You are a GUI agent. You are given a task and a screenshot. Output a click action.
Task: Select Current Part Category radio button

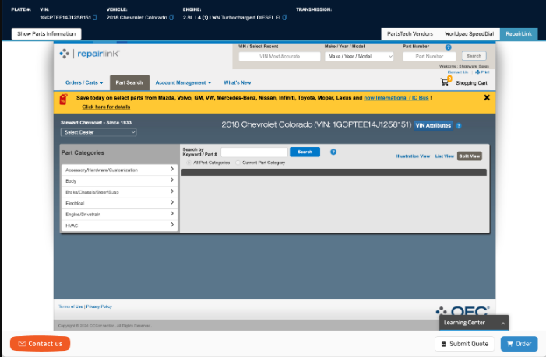pos(238,163)
